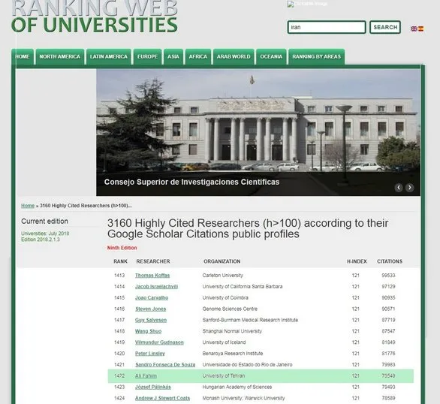Open the Home tab

pos(23,56)
